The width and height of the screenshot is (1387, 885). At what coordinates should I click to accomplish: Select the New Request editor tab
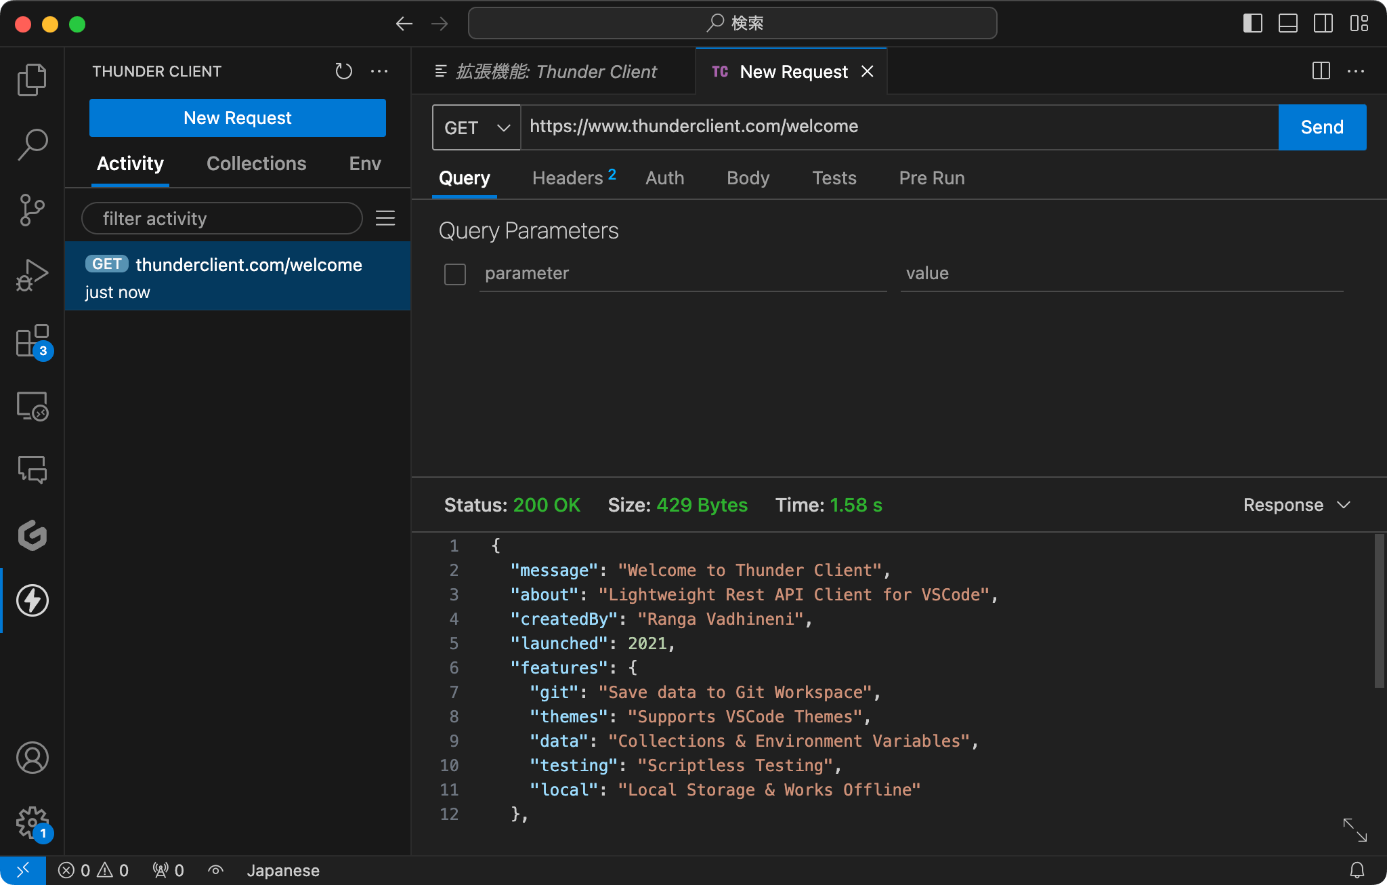[792, 71]
